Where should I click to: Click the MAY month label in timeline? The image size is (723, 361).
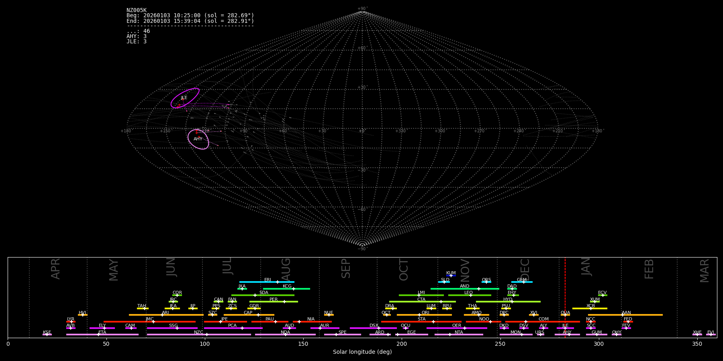click(114, 270)
